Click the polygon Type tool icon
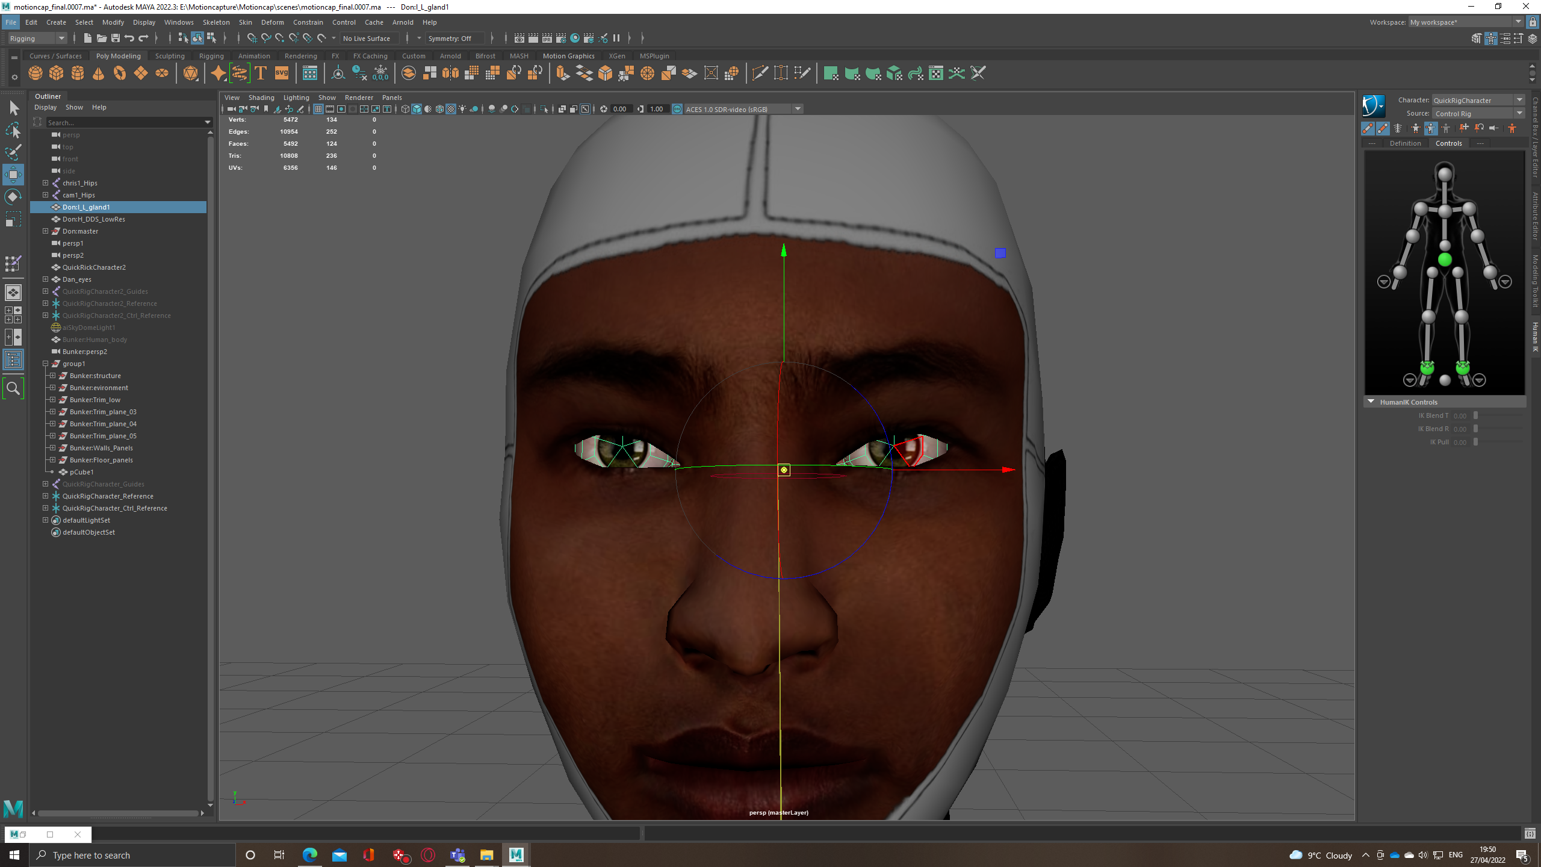The height and width of the screenshot is (867, 1541). 261,73
